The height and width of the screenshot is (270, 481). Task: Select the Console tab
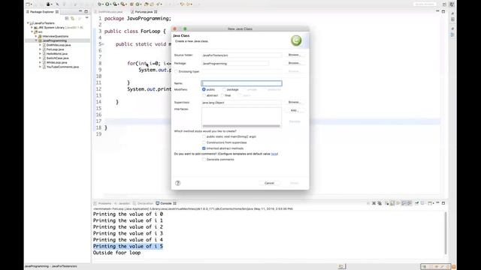166,203
